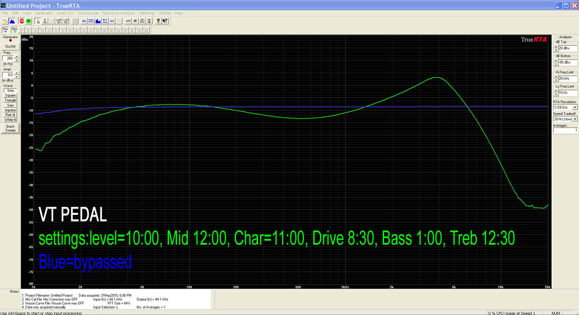This screenshot has width=579, height=315.
Task: Click 'Project Filename: Untitled Project' in the Notes
Action: click(x=48, y=295)
